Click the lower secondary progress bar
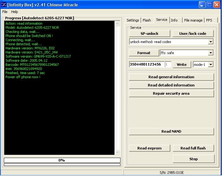The width and height of the screenshot is (222, 177). tap(62, 165)
